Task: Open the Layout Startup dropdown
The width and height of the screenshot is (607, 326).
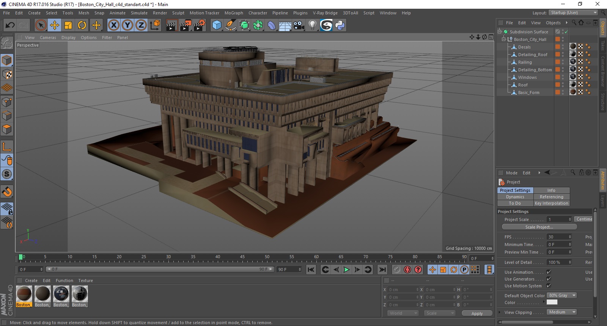Action: coord(573,13)
